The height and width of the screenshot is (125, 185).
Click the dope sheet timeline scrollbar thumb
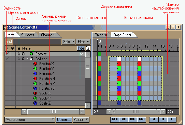[136, 112]
